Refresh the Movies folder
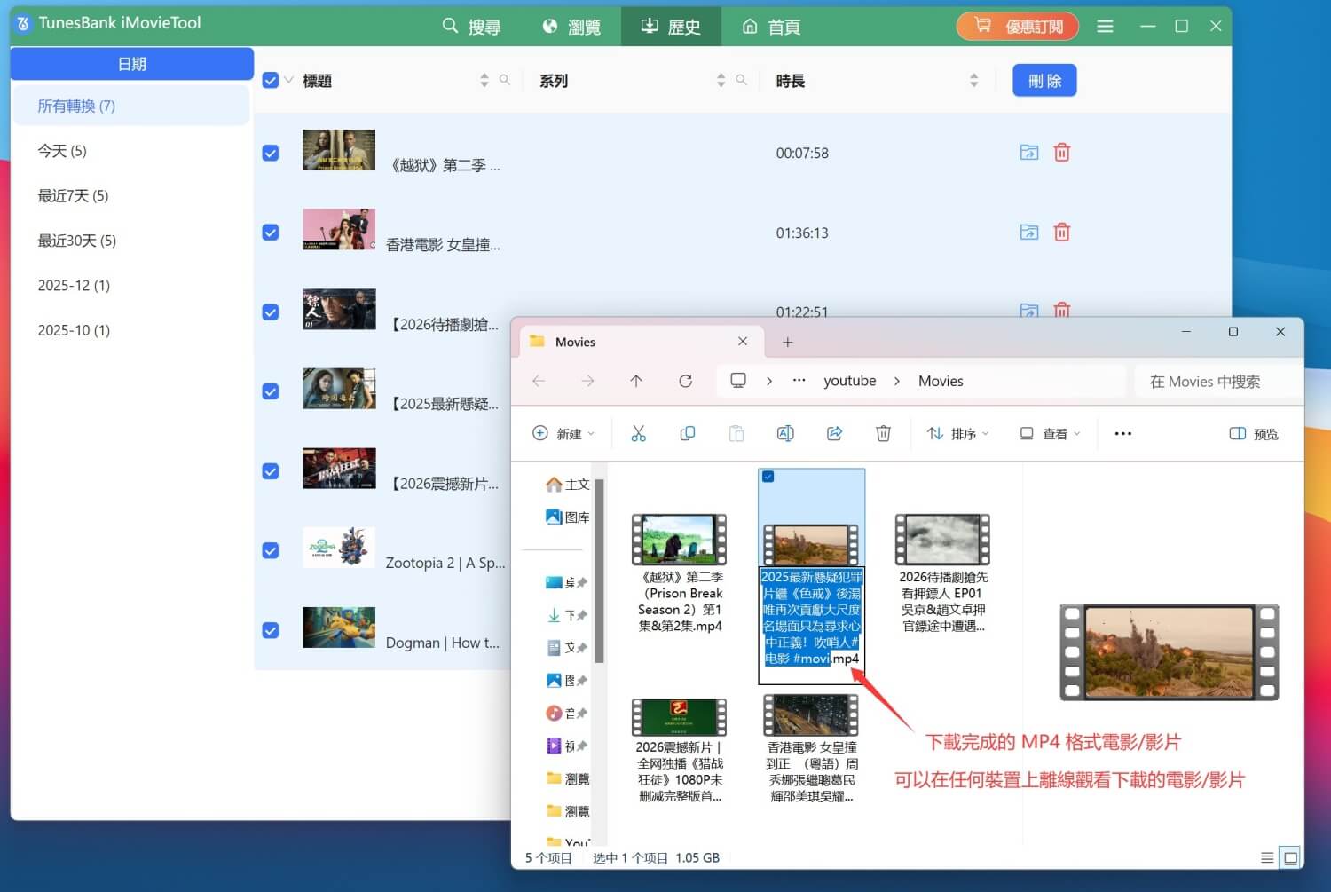The height and width of the screenshot is (892, 1331). pyautogui.click(x=685, y=381)
